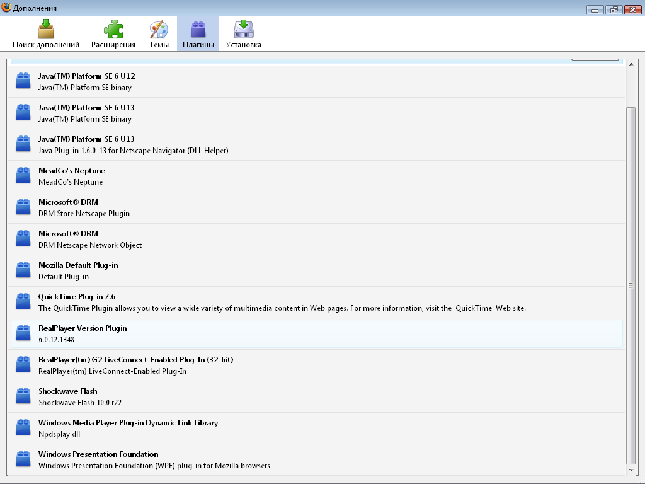
Task: Click the QuickTime Plugin description text
Action: (282, 308)
